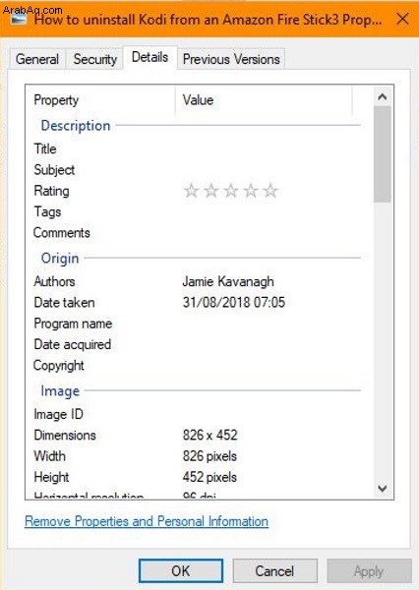Viewport: 419px width, 590px height.
Task: Set rating to one star
Action: (x=191, y=191)
